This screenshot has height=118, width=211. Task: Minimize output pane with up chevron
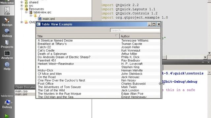203,62
